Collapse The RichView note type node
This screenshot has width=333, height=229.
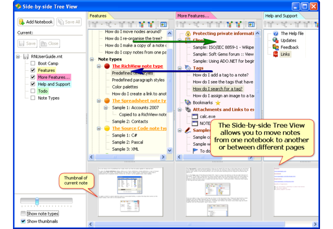coord(99,66)
